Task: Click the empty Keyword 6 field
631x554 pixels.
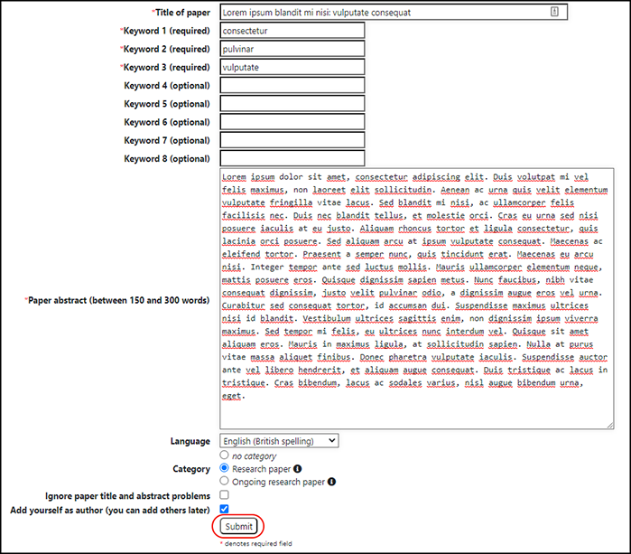Action: (x=292, y=122)
